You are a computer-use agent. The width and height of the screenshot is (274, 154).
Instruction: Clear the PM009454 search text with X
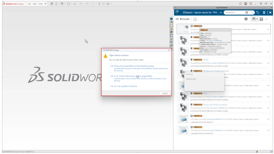click(x=247, y=12)
